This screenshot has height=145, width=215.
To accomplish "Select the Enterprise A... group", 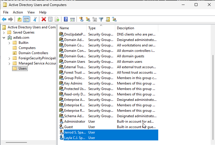I will (x=108, y=100).
